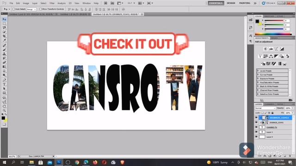This screenshot has width=296, height=166.
Task: Select the Pen tool
Action: (x=4, y=80)
